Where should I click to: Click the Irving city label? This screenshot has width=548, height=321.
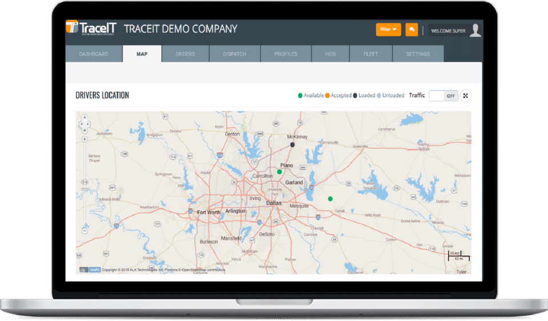click(255, 198)
